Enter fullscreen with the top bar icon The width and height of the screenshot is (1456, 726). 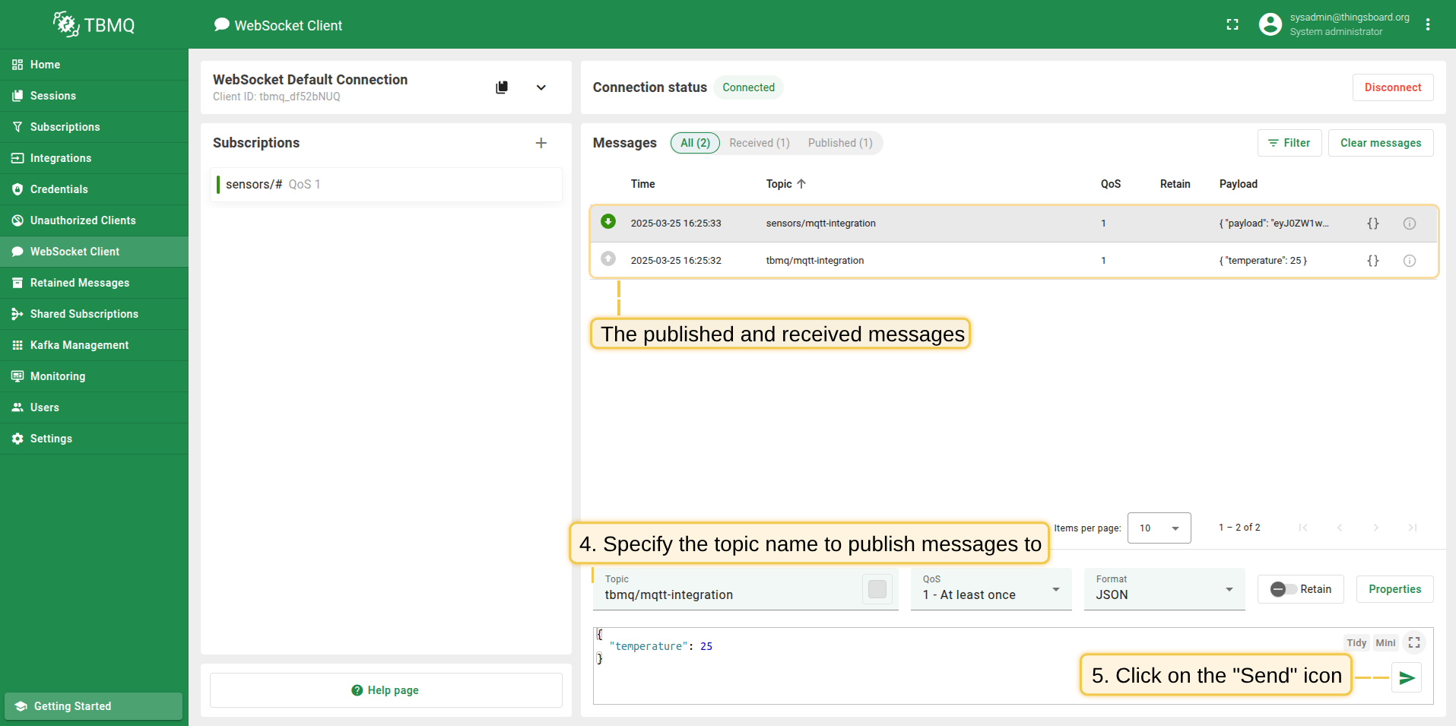1232,25
